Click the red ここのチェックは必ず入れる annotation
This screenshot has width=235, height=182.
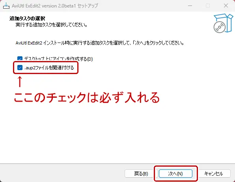tap(87, 98)
